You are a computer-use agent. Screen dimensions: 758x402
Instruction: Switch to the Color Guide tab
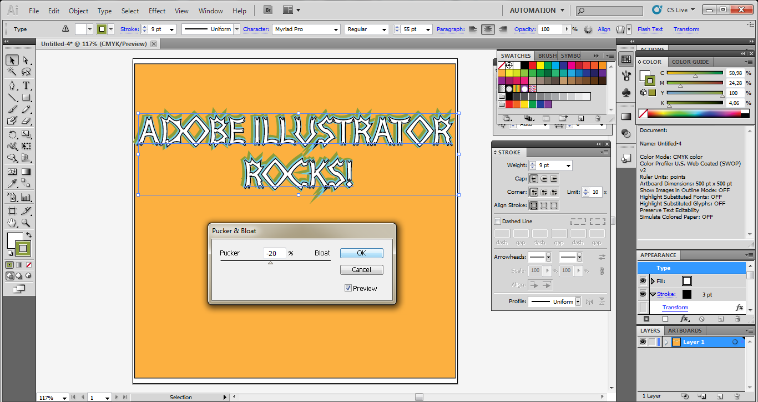coord(690,62)
